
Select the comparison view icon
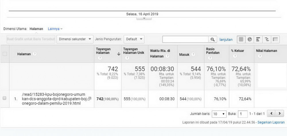pos(267,39)
